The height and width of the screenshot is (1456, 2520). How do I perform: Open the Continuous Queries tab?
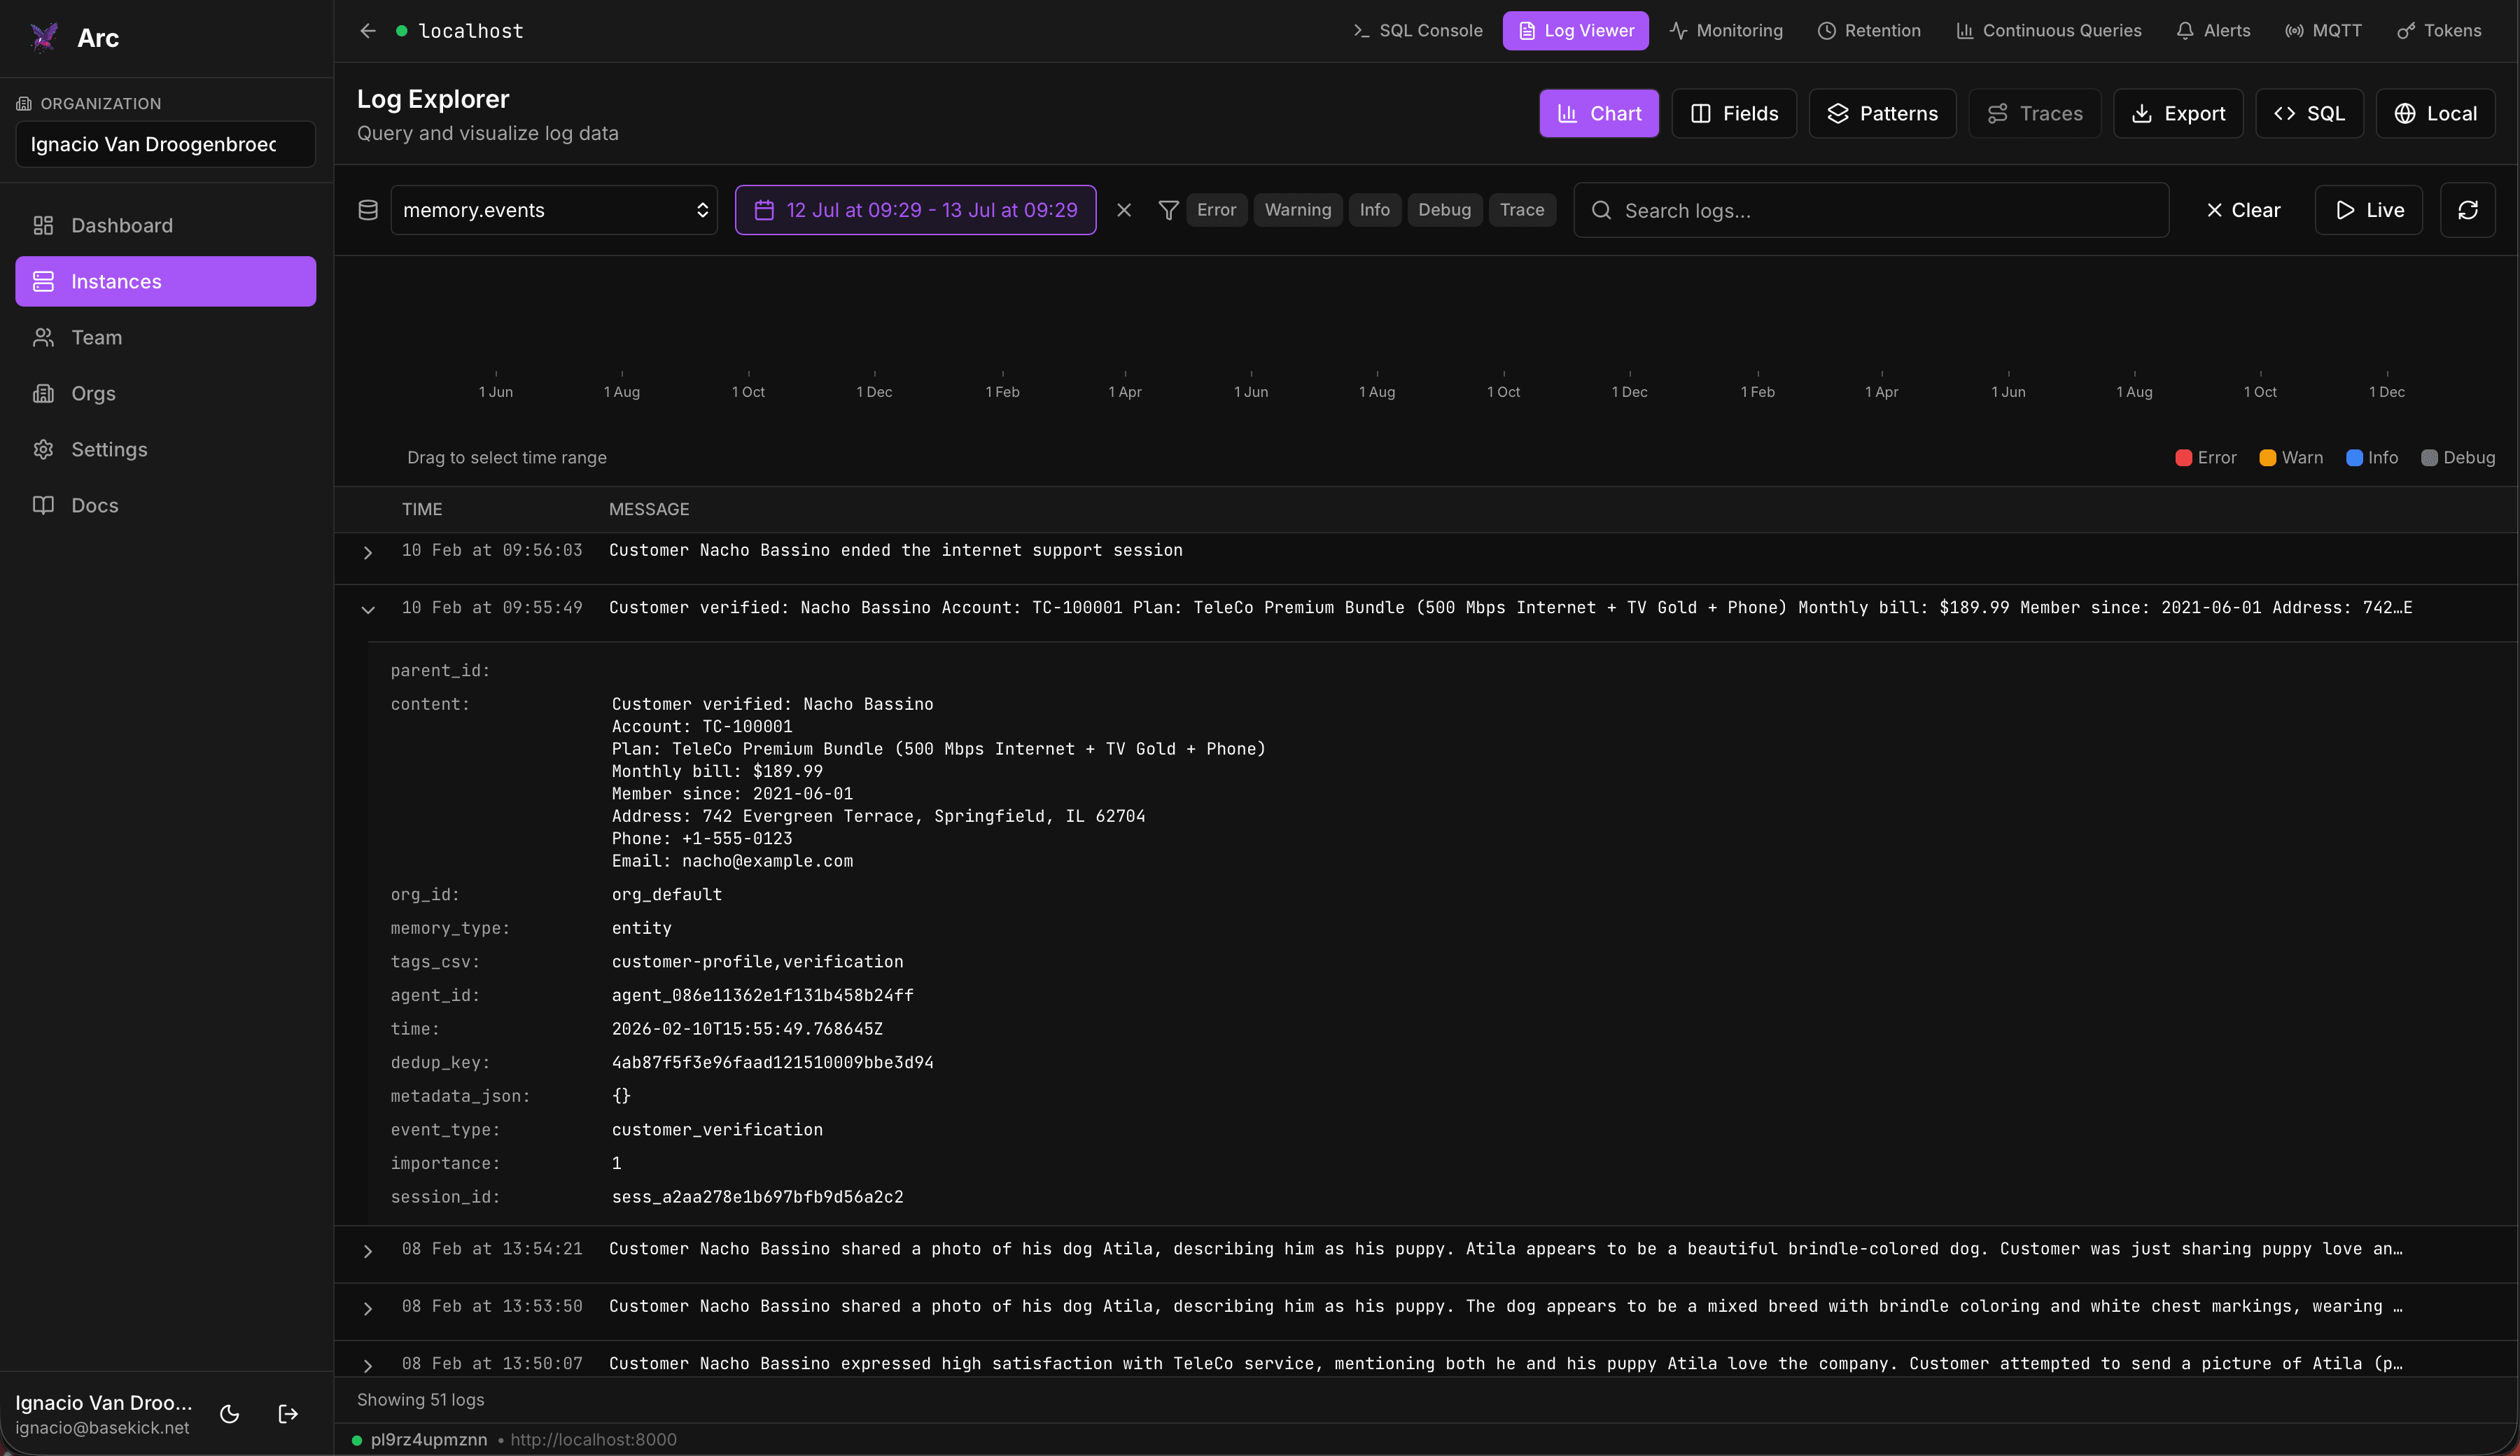click(x=2049, y=31)
